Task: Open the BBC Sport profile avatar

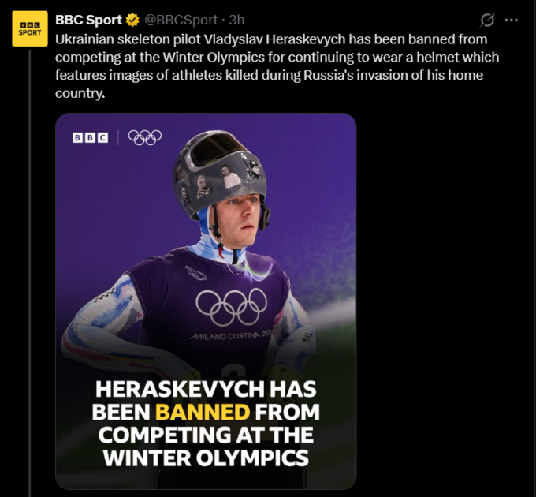Action: [31, 28]
